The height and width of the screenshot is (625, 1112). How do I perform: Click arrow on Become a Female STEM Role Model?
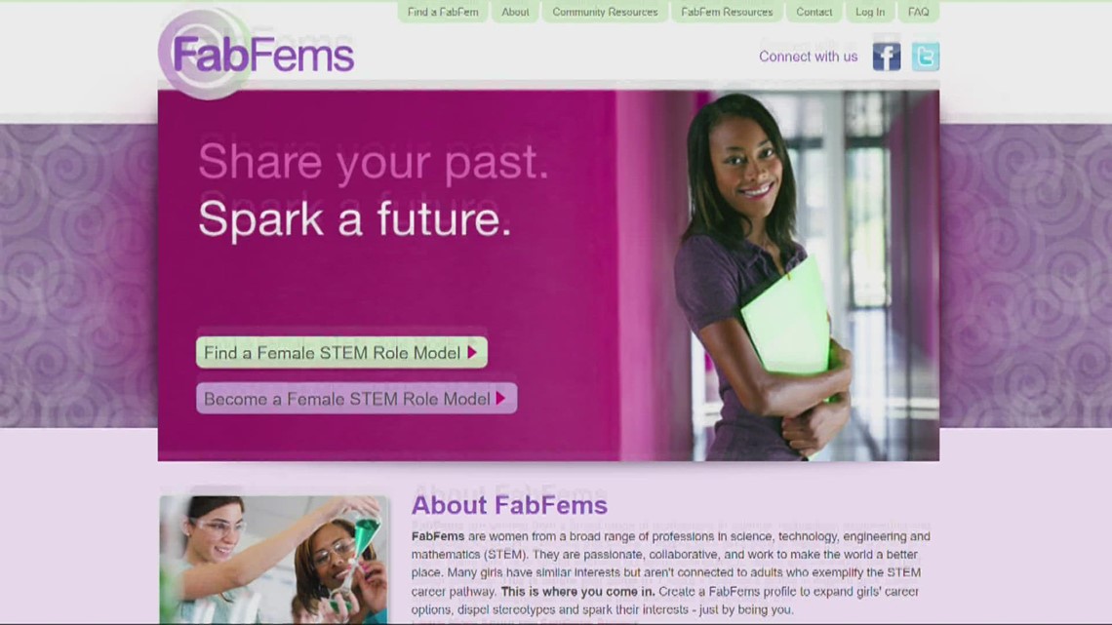click(501, 398)
